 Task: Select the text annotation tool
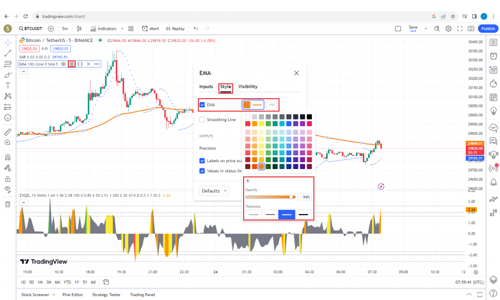pos(8,86)
